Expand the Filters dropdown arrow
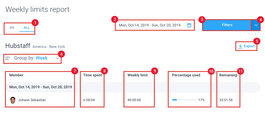This screenshot has width=265, height=119. click(256, 25)
